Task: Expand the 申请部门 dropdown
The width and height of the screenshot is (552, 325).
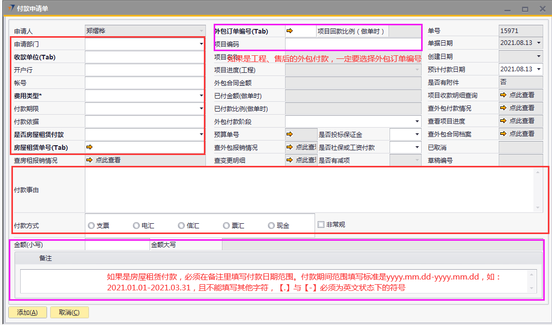Action: (201, 44)
